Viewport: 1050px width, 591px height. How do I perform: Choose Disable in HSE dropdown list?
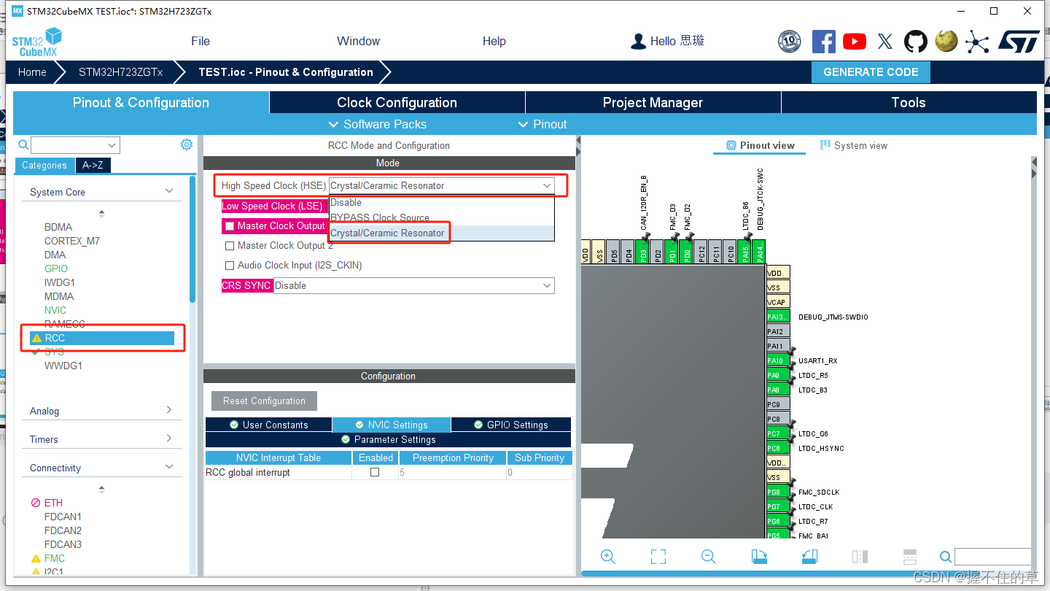442,203
